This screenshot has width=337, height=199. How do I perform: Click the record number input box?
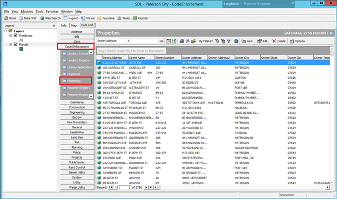pos(125,187)
